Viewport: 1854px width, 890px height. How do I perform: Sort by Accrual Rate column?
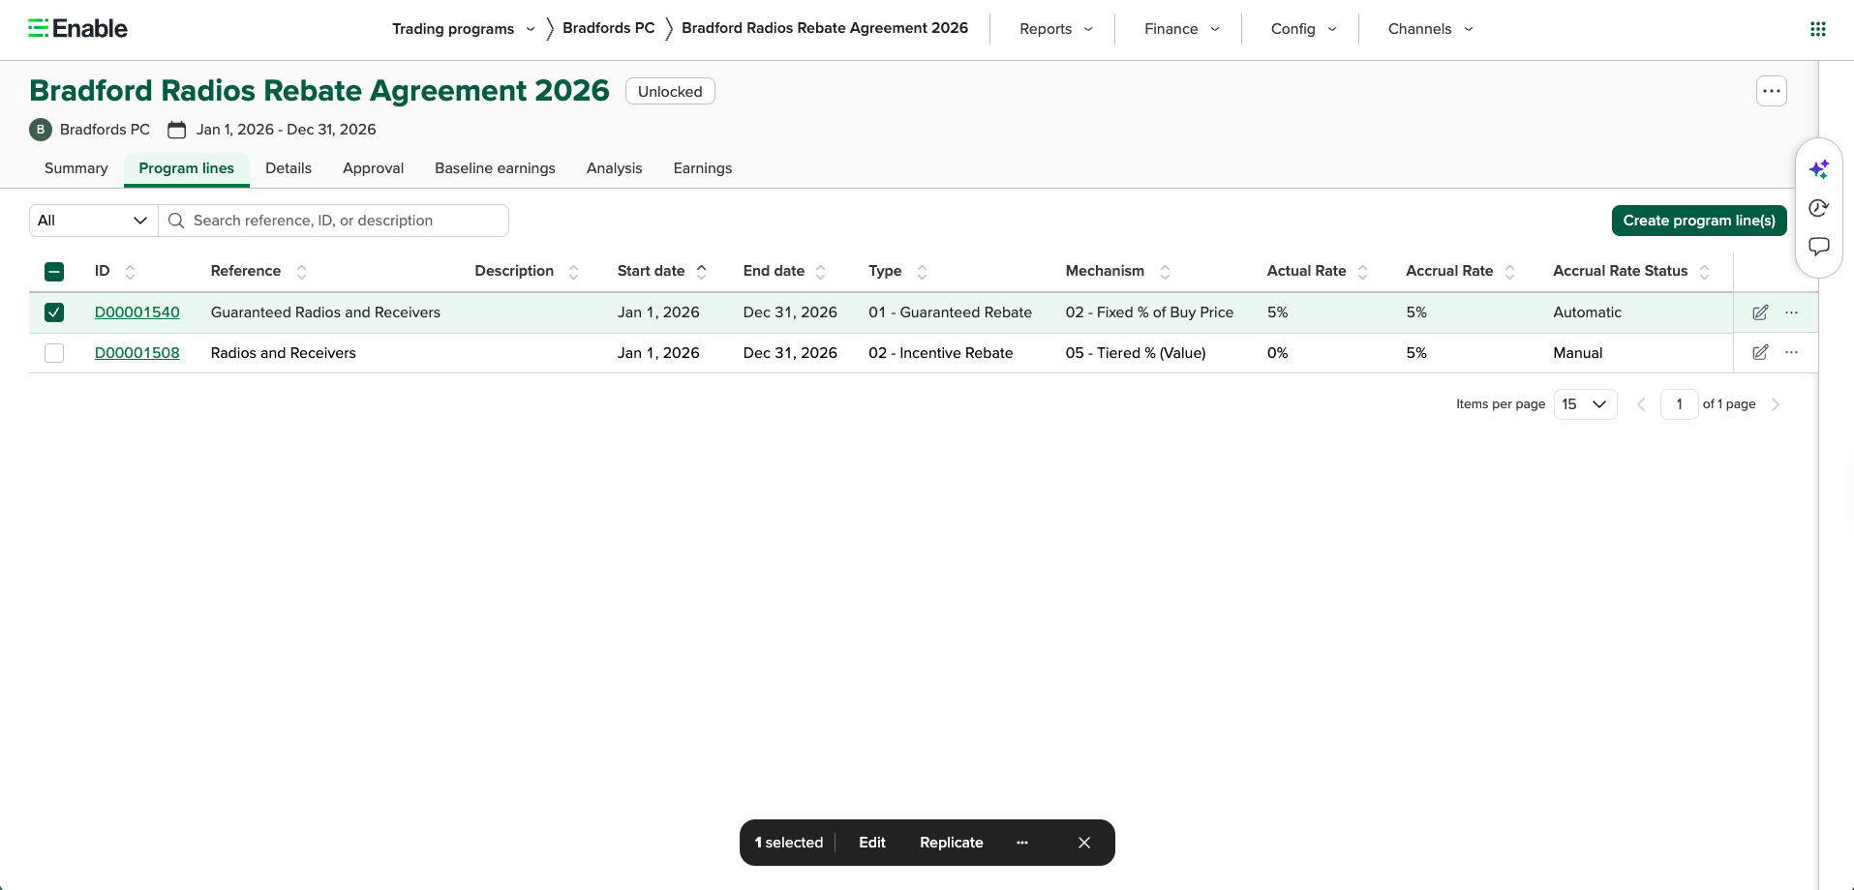coord(1510,272)
